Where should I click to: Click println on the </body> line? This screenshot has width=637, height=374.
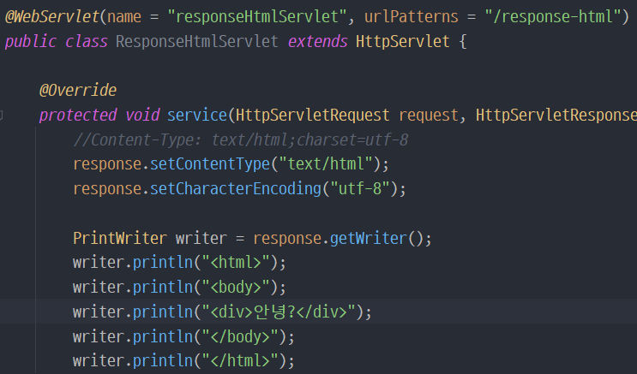163,336
